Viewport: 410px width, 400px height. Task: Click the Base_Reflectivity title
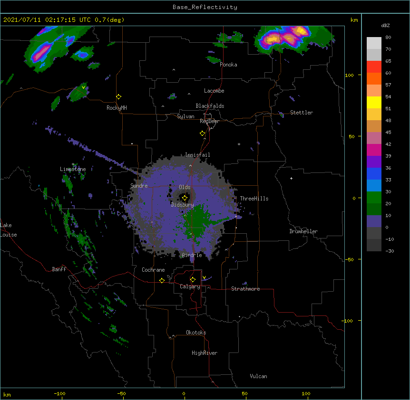(205, 7)
